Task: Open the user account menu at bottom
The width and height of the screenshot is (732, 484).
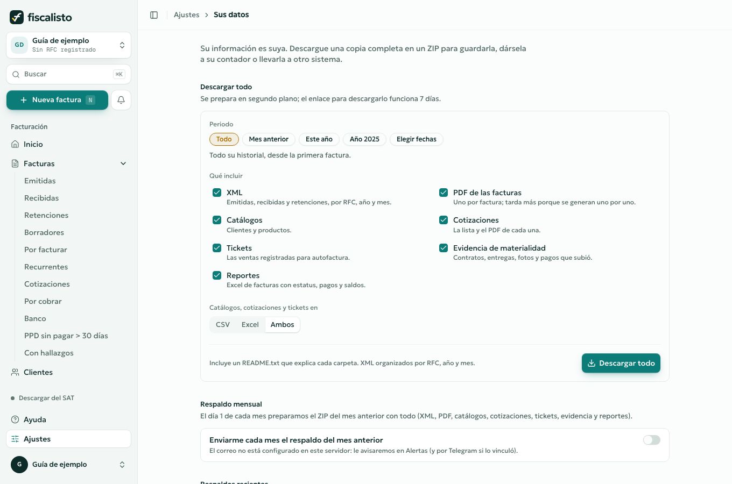Action: pyautogui.click(x=68, y=465)
